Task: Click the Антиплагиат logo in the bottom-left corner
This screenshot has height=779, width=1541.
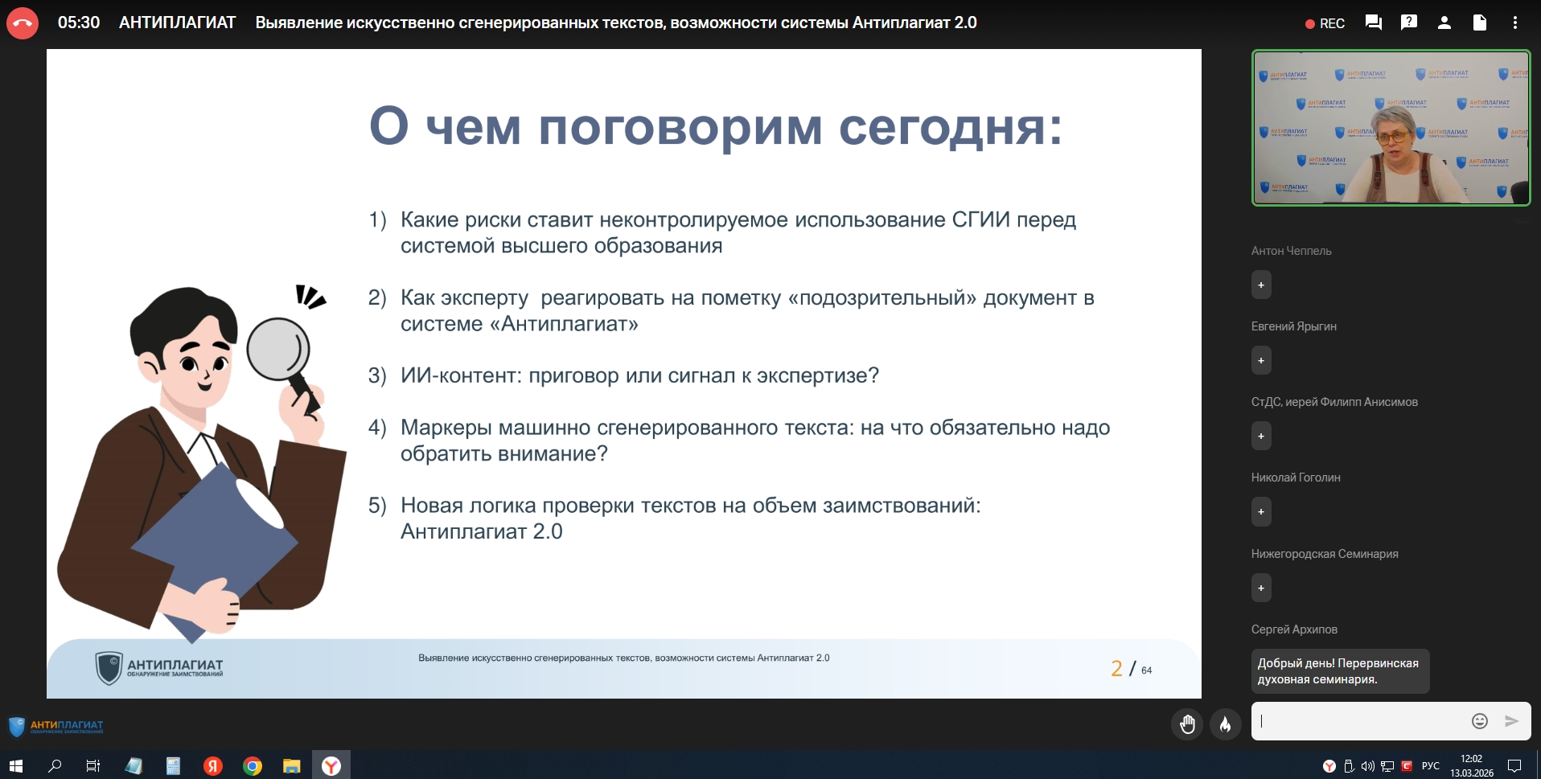Action: click(56, 727)
